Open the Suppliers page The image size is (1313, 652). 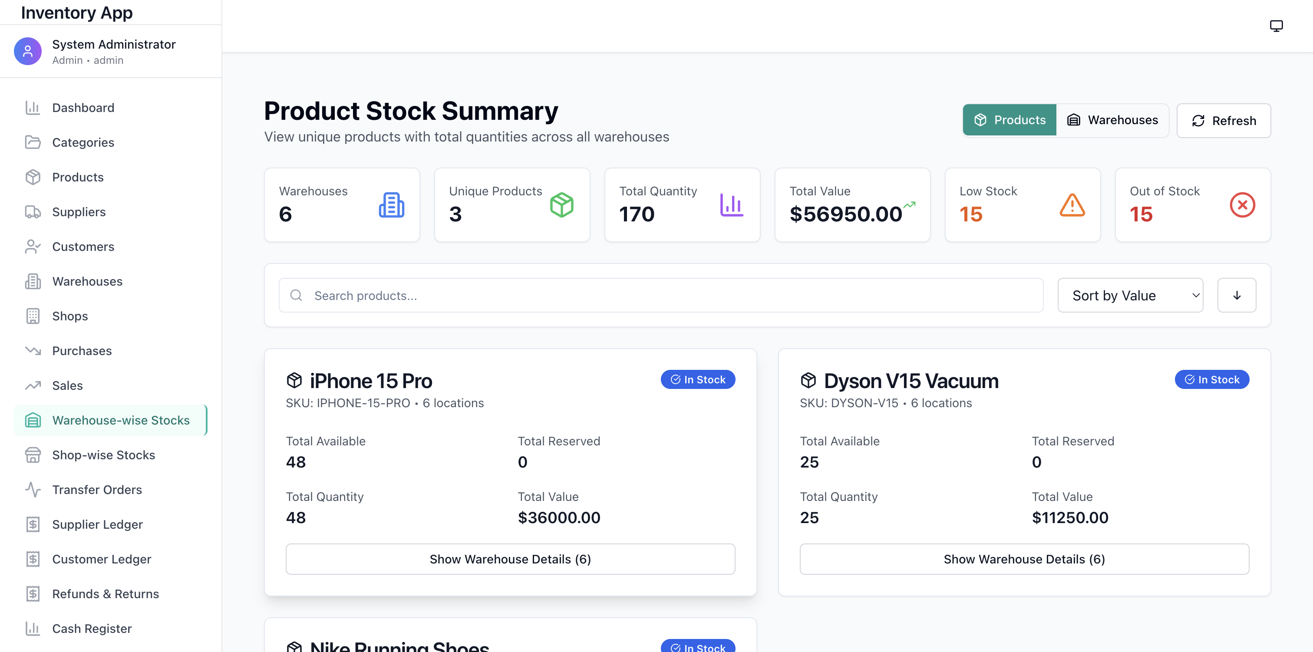(x=111, y=211)
